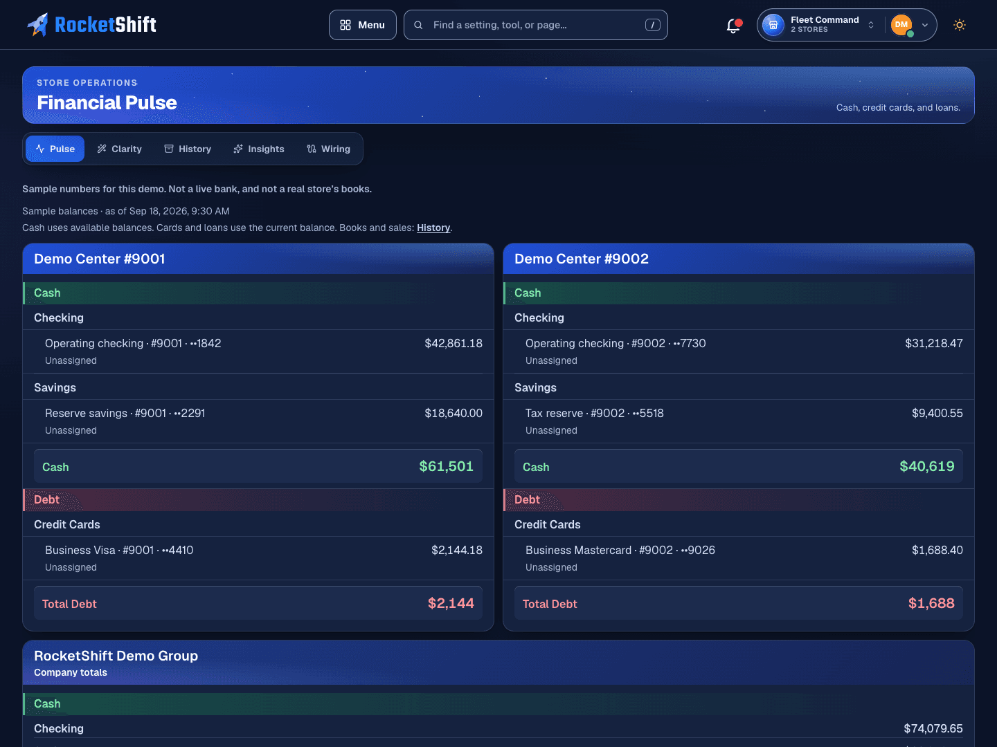Click the $18,640.00 savings balance
997x747 pixels.
coord(453,413)
